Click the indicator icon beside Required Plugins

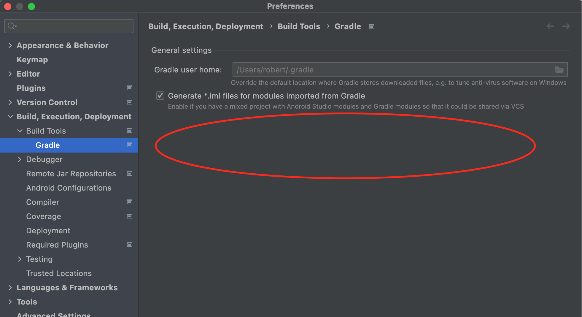click(130, 245)
